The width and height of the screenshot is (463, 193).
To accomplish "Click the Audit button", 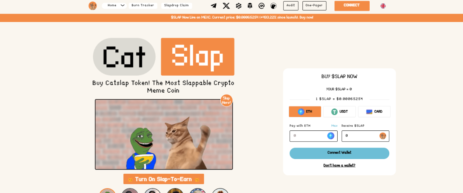I will [x=291, y=5].
